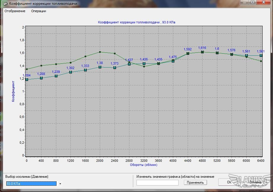Select the 1,561 marker at 6000 rpm

pos(246,55)
